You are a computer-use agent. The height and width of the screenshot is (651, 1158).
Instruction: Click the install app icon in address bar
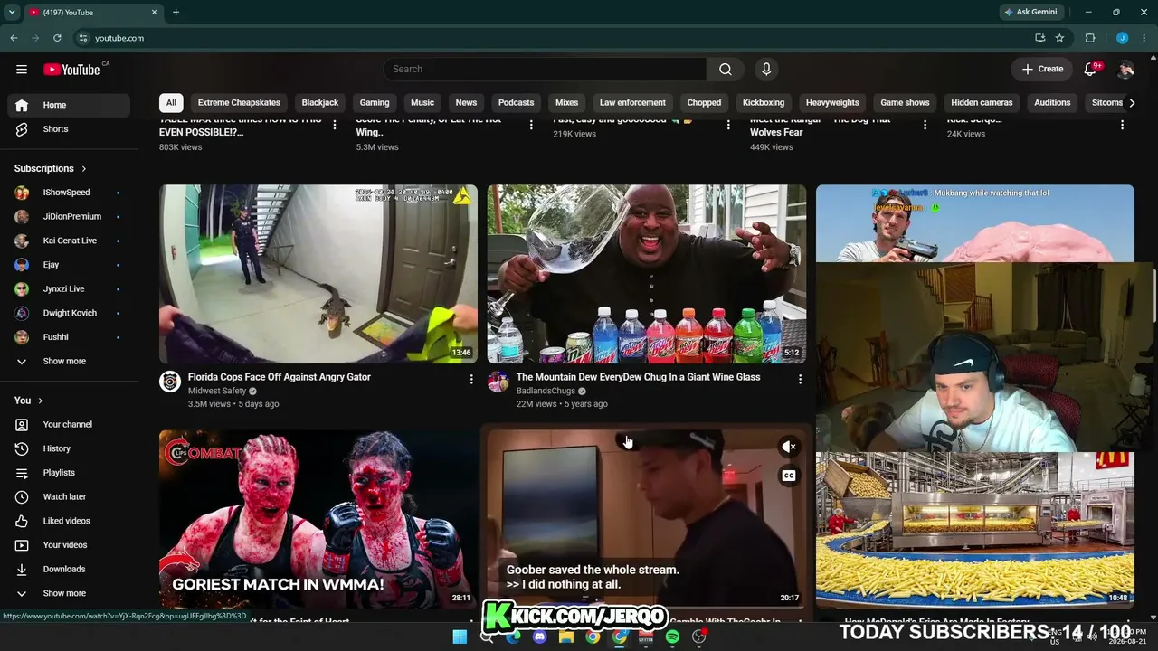click(x=1040, y=38)
